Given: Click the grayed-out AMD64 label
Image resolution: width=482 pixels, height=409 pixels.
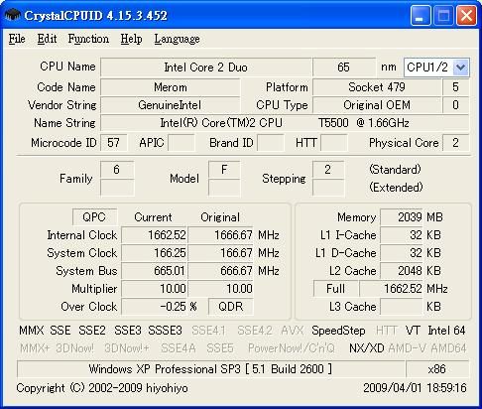Looking at the screenshot, I should tap(448, 348).
